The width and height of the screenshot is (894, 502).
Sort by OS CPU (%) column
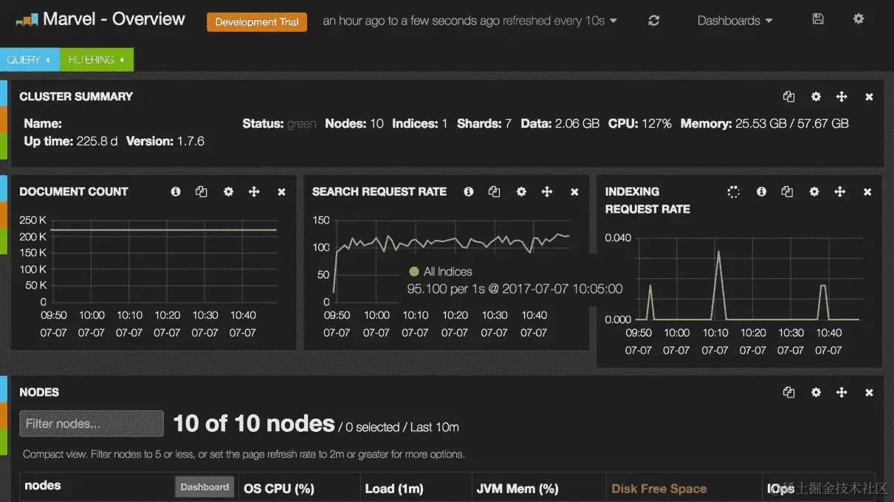280,489
